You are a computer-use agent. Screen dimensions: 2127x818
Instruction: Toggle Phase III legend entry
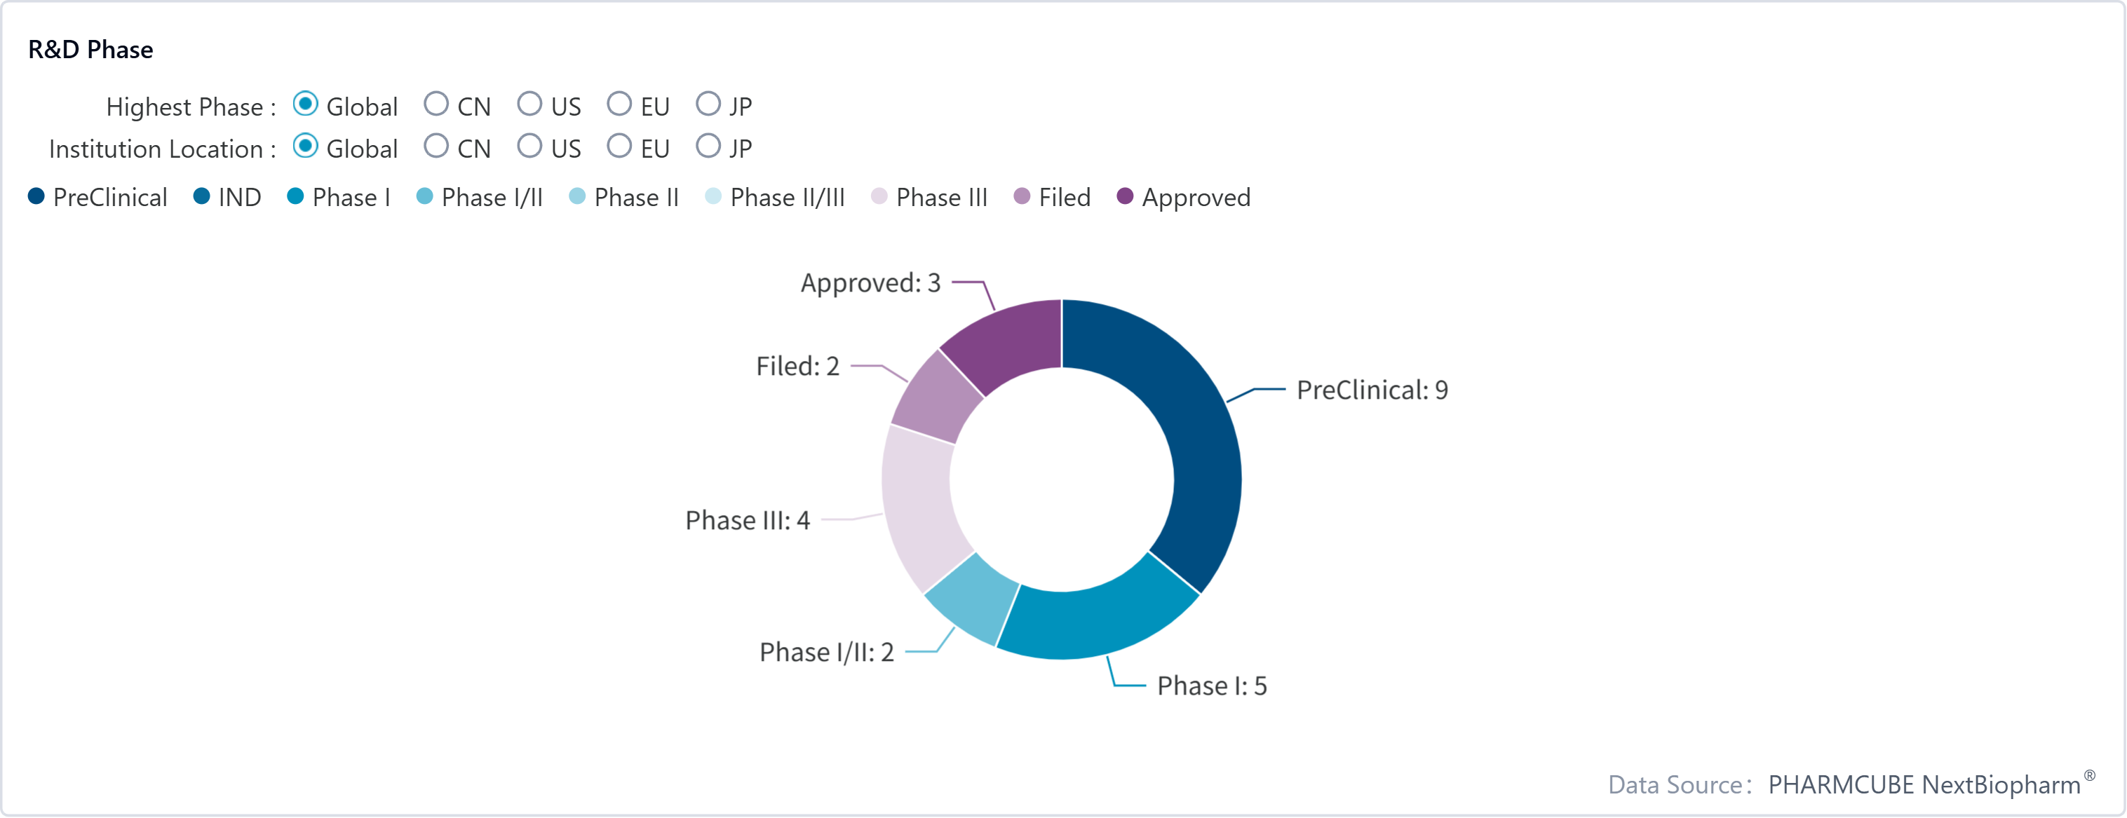(929, 197)
